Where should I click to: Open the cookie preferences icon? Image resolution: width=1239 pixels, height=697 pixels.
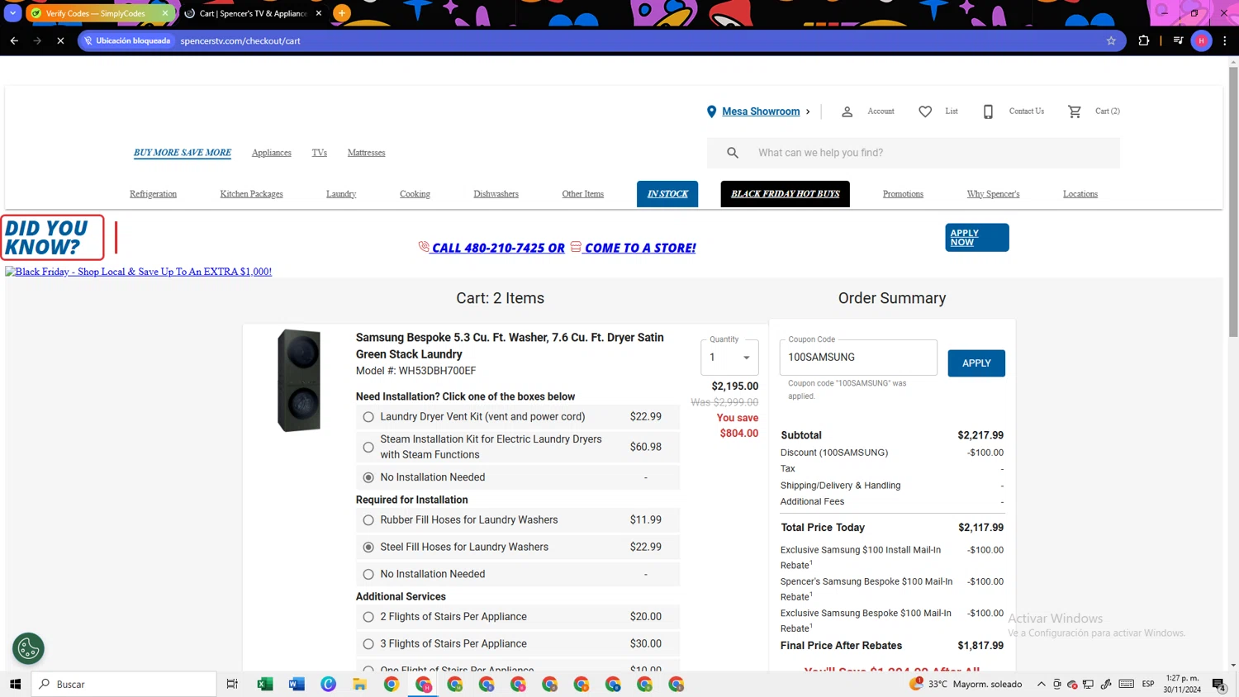click(28, 649)
